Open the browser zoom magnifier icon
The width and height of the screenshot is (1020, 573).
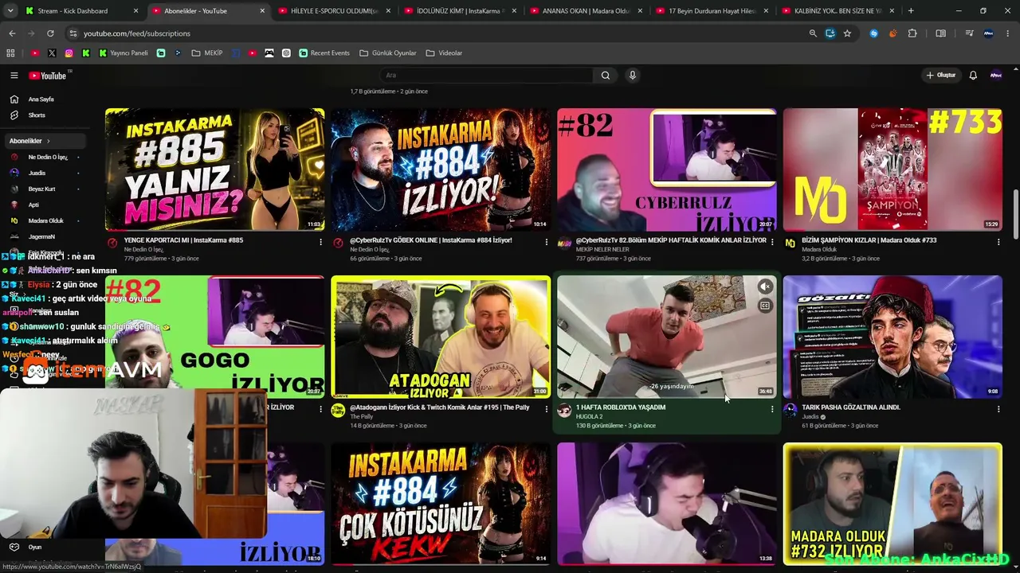[813, 33]
